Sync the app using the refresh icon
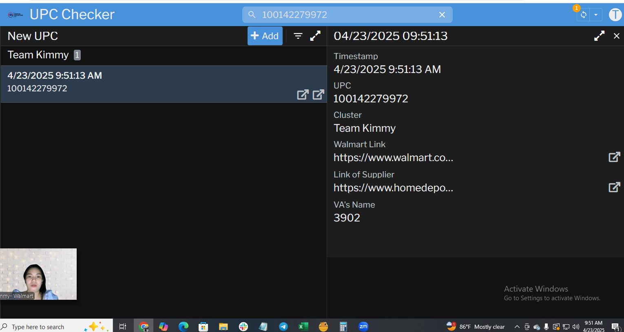The height and width of the screenshot is (332, 624). (583, 15)
